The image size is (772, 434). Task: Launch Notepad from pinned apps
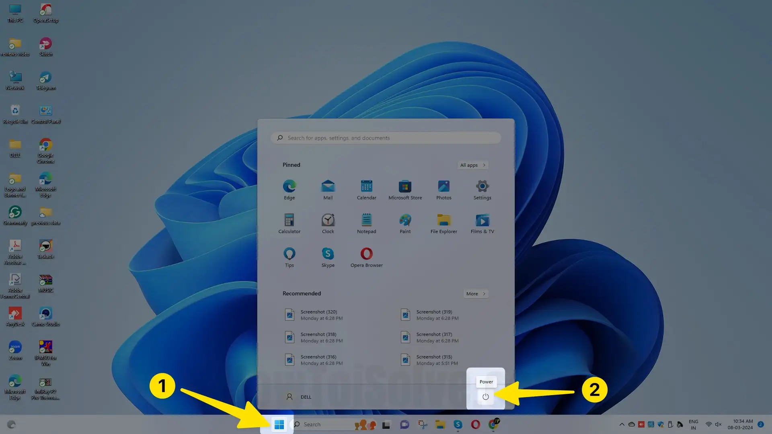(x=367, y=224)
